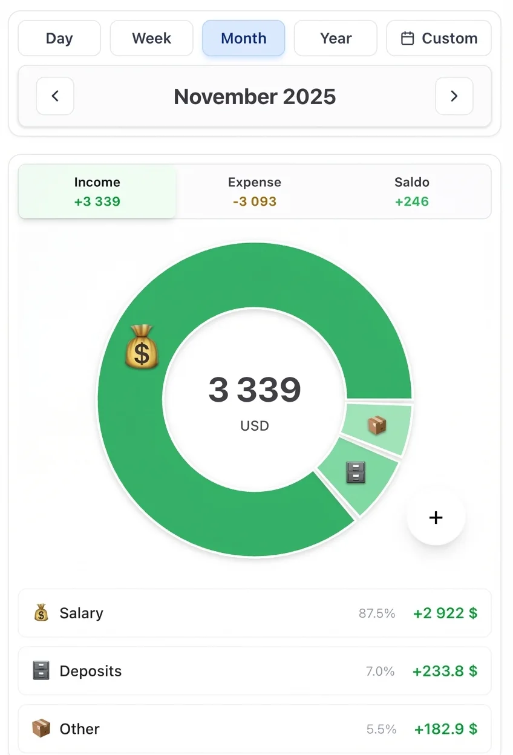Switch to the Year period

pyautogui.click(x=335, y=38)
